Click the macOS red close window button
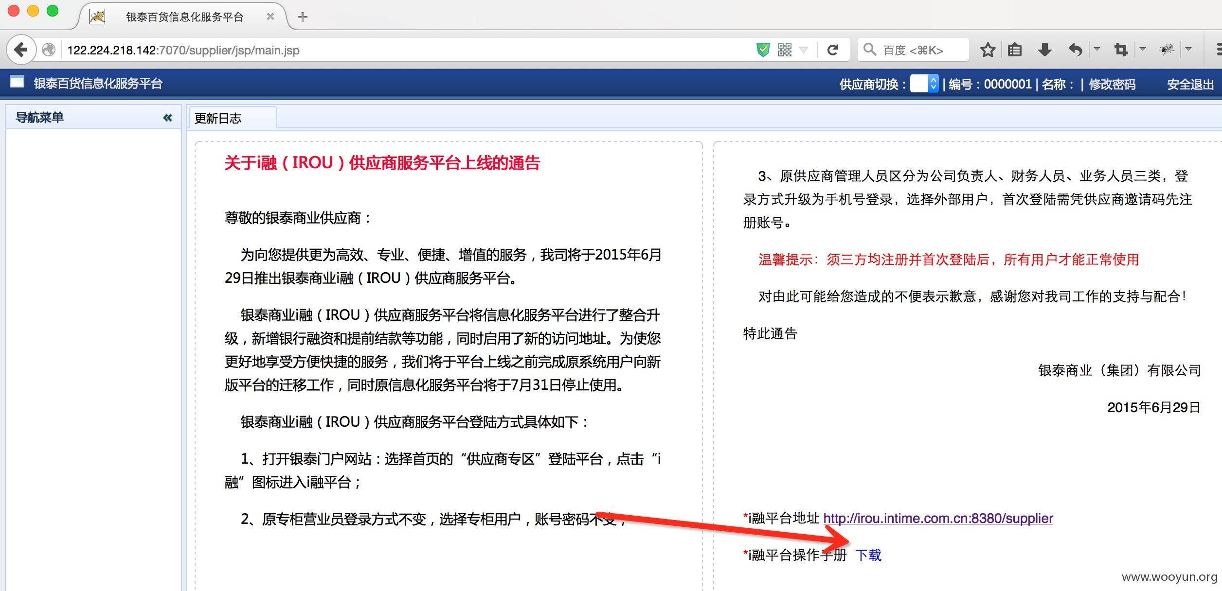Image resolution: width=1222 pixels, height=591 pixels. (x=14, y=11)
